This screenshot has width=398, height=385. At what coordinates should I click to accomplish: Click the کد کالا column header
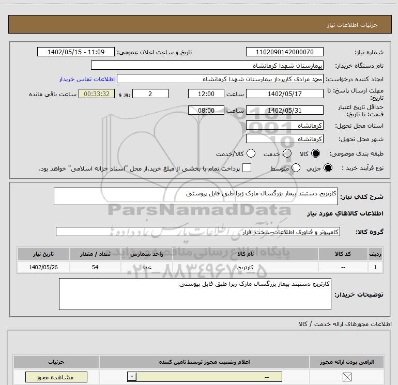tap(343, 254)
